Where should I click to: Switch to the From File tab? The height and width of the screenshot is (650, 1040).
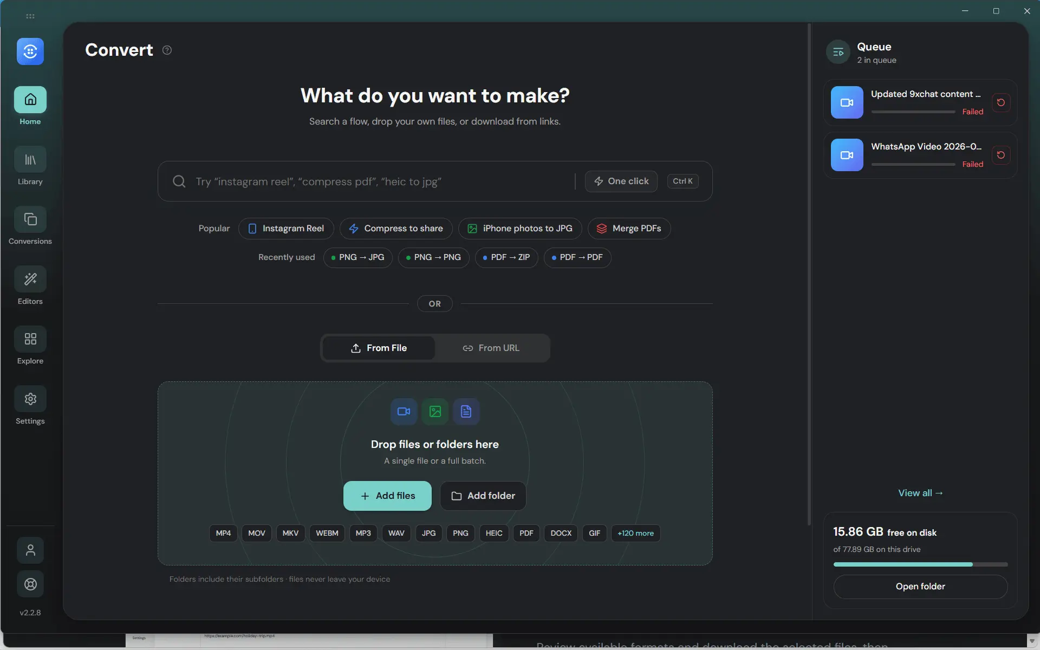pyautogui.click(x=379, y=348)
